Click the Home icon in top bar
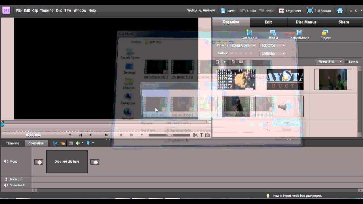363x204 pixels. 340,10
